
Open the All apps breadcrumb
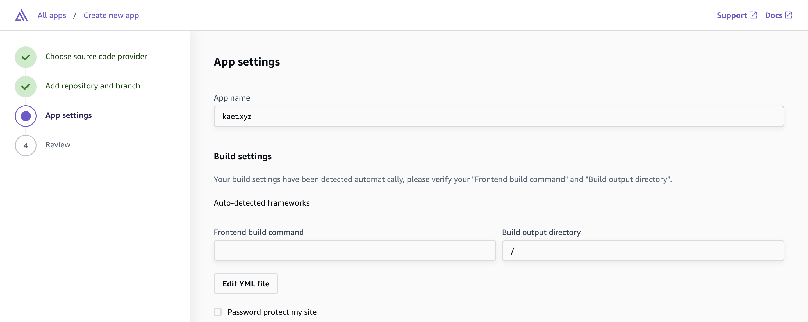coord(52,15)
